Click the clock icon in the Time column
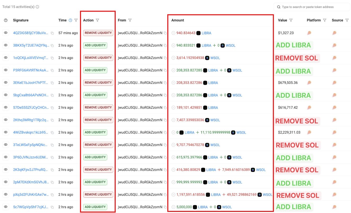The image size is (351, 213). [x=70, y=20]
